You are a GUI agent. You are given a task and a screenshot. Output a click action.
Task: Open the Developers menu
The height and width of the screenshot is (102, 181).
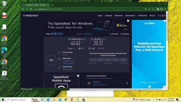(130, 16)
